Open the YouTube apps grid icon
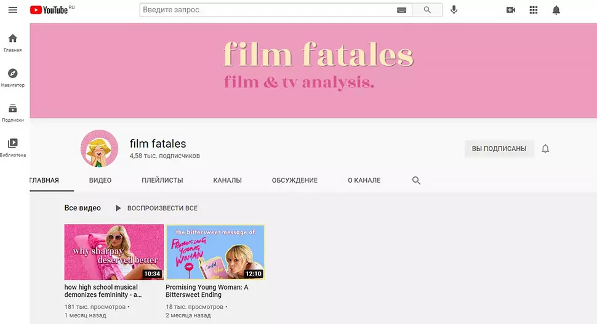 click(x=534, y=10)
